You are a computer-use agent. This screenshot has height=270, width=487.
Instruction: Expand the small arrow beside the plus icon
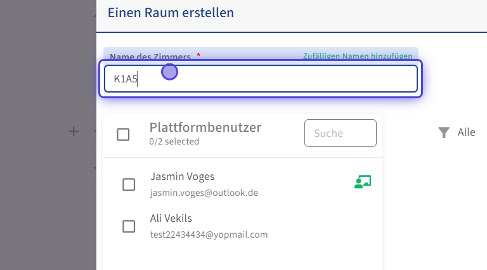(x=94, y=132)
